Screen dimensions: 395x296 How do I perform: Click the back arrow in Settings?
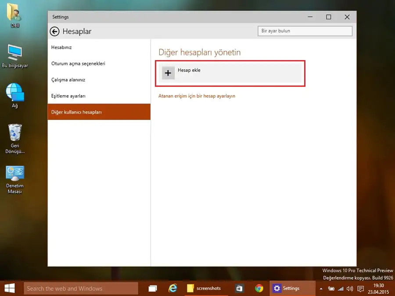coord(55,31)
